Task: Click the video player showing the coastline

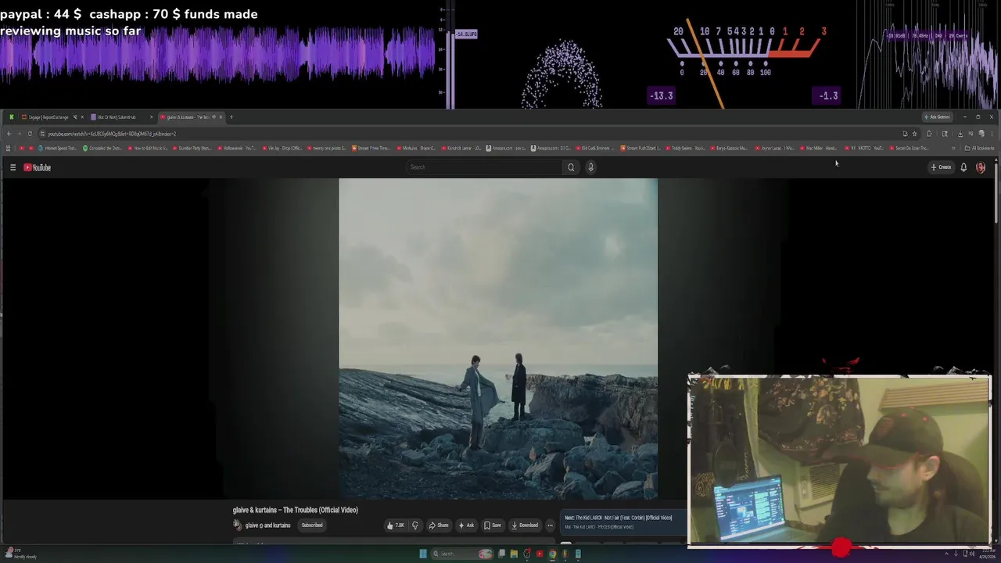Action: [x=498, y=339]
